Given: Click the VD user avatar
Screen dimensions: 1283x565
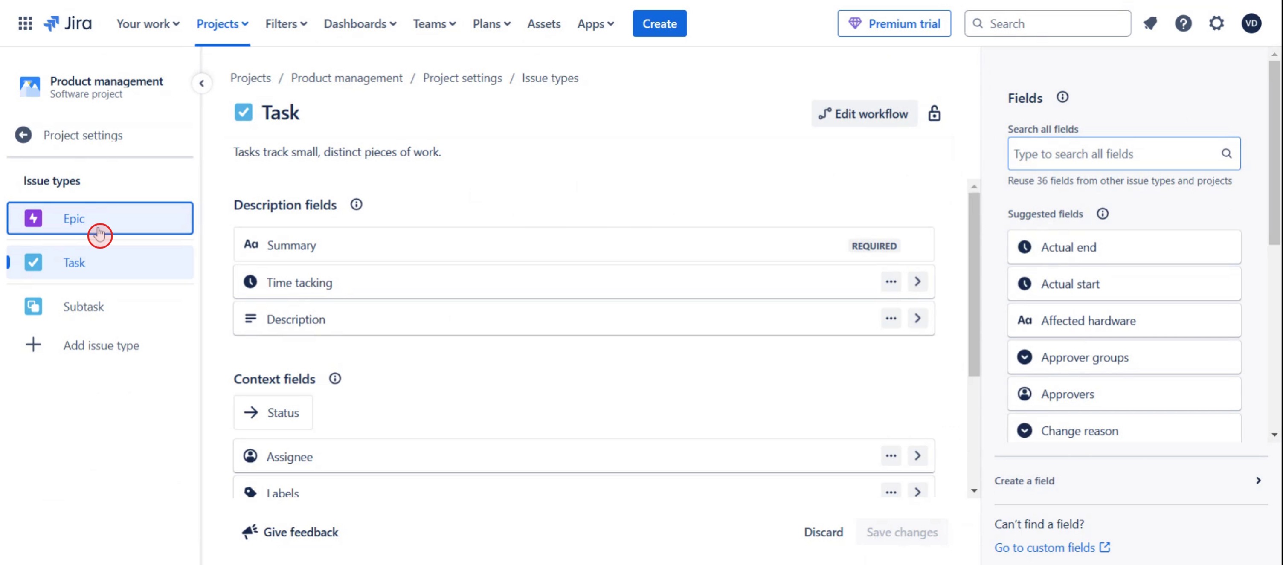Looking at the screenshot, I should [1251, 23].
